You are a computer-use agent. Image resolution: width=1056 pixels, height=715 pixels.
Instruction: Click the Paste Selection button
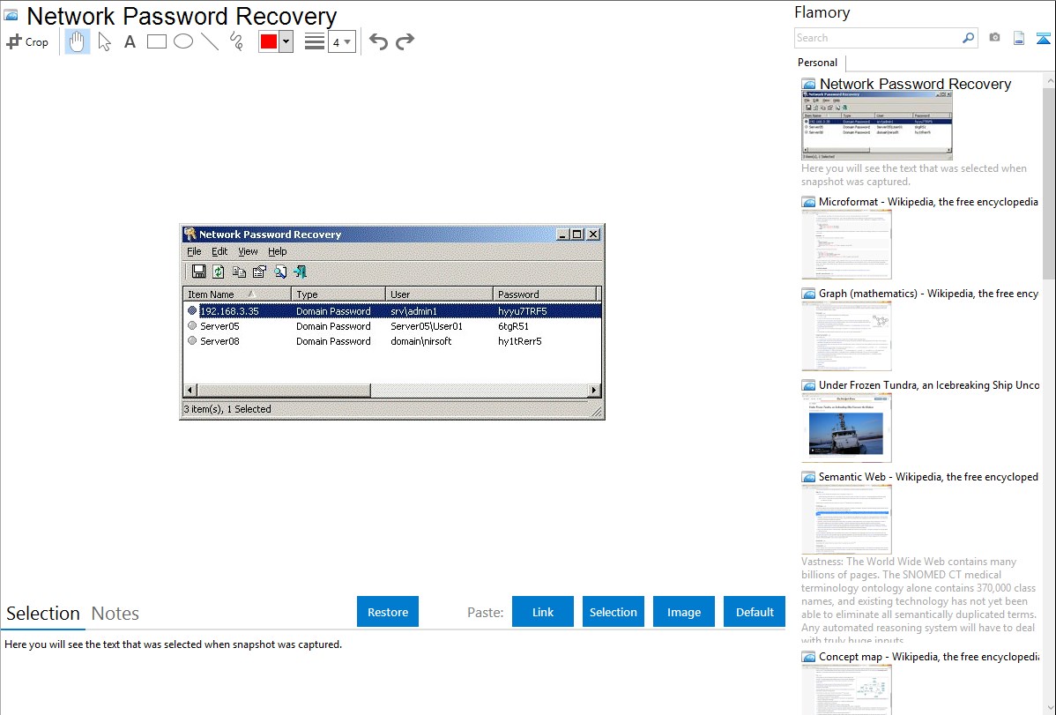point(614,612)
